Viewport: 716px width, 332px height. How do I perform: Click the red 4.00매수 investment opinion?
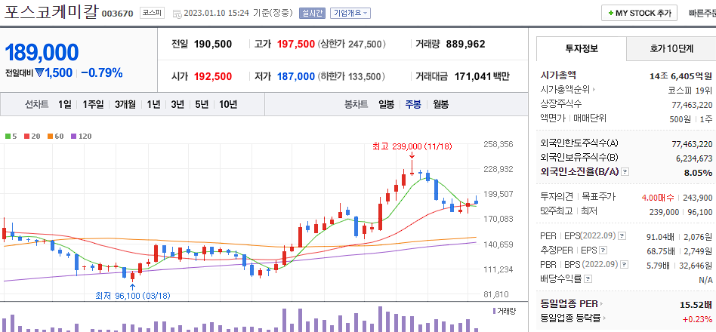[658, 198]
